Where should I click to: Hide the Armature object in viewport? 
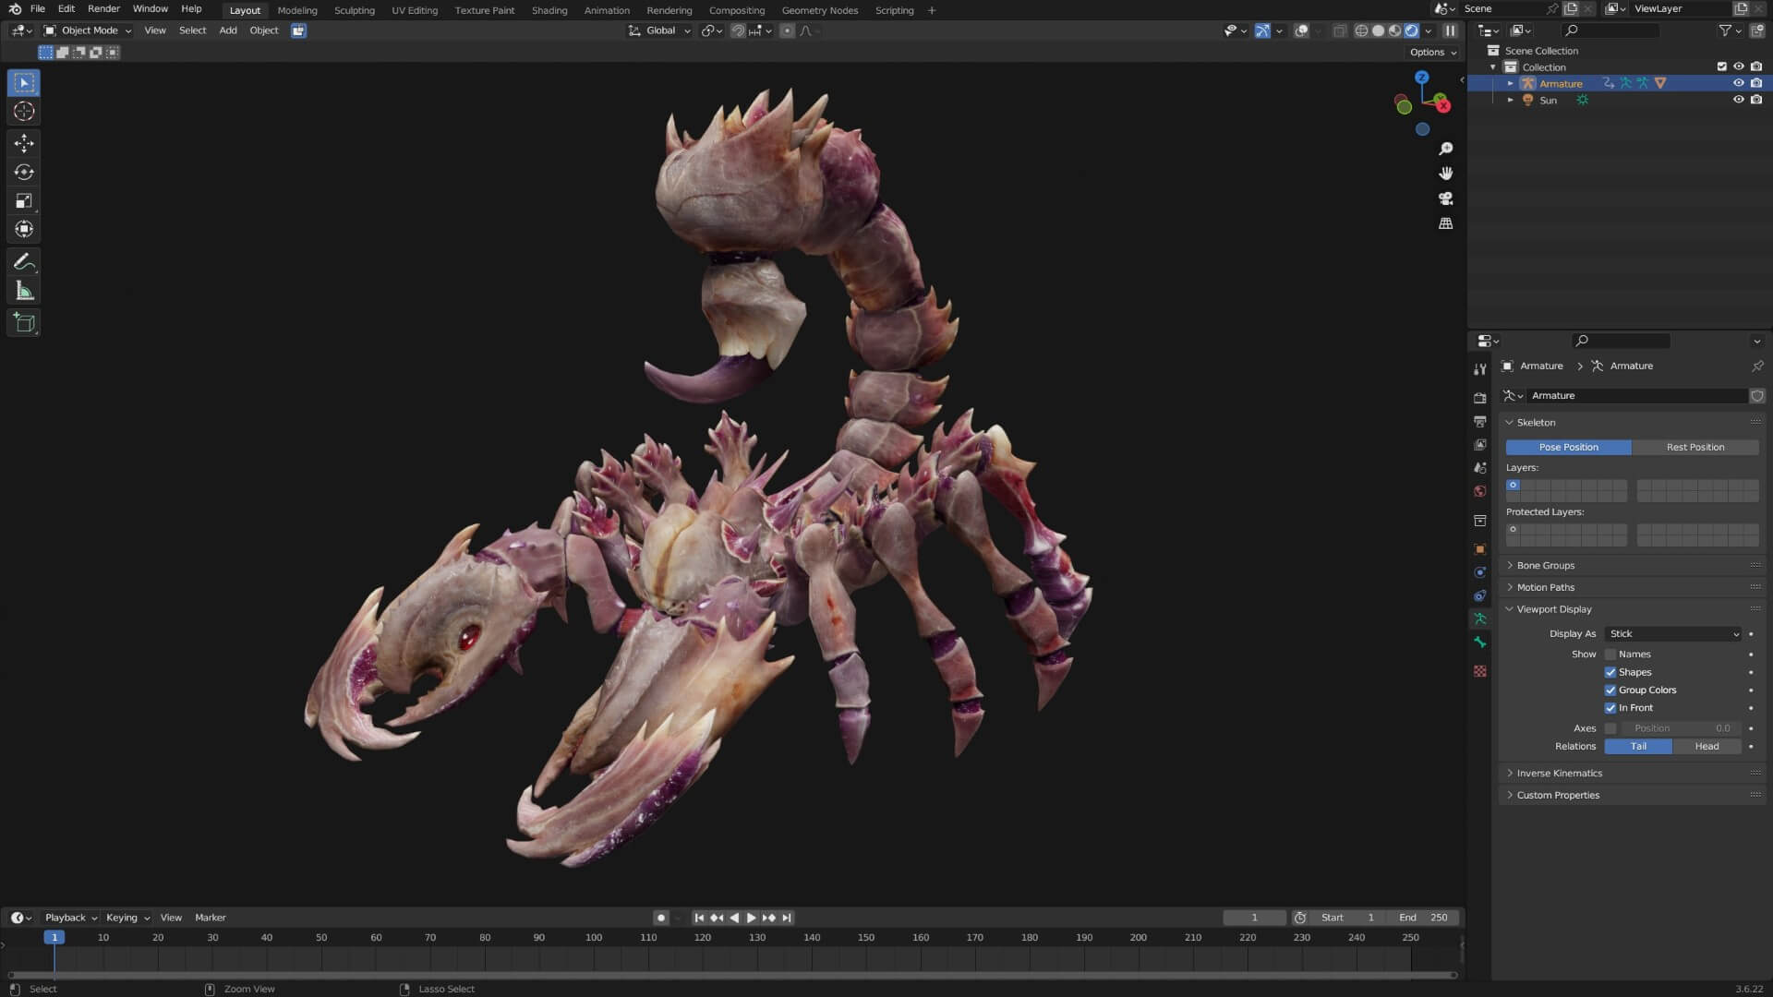click(x=1738, y=83)
